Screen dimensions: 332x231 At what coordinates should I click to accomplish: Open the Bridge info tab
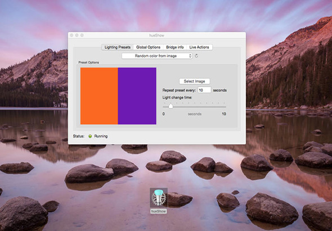tap(175, 47)
